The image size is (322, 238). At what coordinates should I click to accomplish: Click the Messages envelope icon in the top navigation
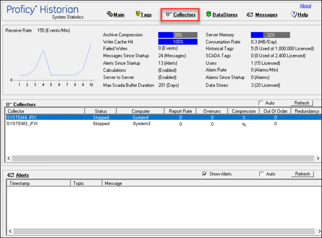click(x=250, y=14)
